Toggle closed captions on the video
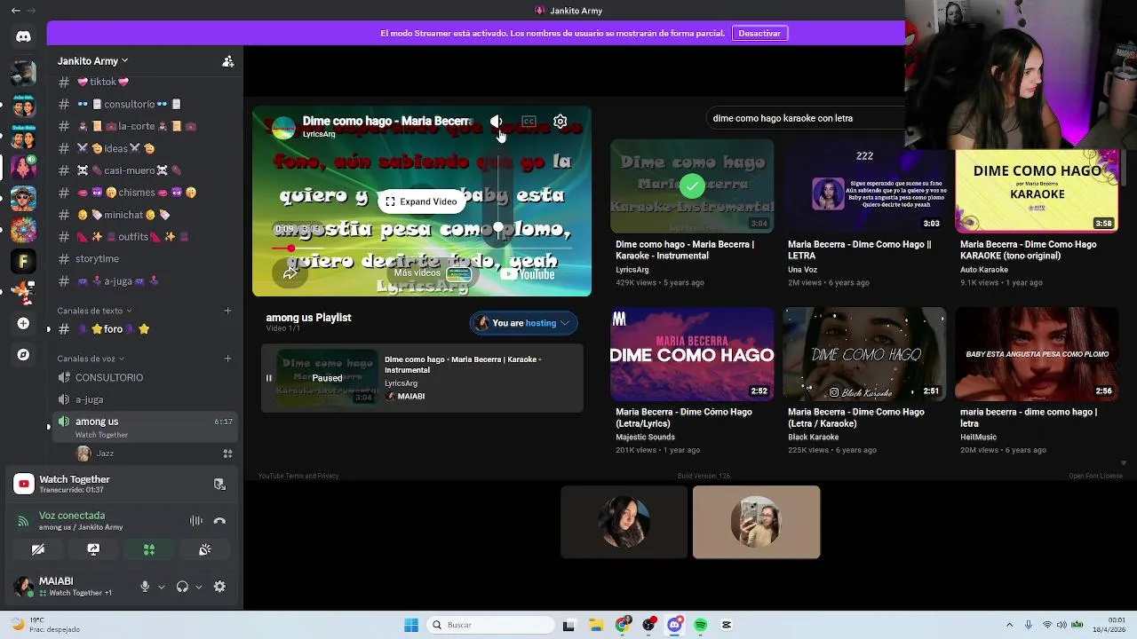Image resolution: width=1137 pixels, height=639 pixels. 529,122
